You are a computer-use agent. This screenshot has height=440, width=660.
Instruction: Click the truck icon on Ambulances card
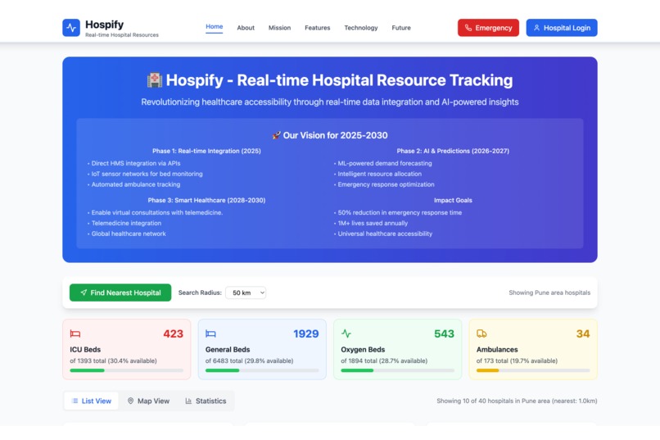point(481,333)
